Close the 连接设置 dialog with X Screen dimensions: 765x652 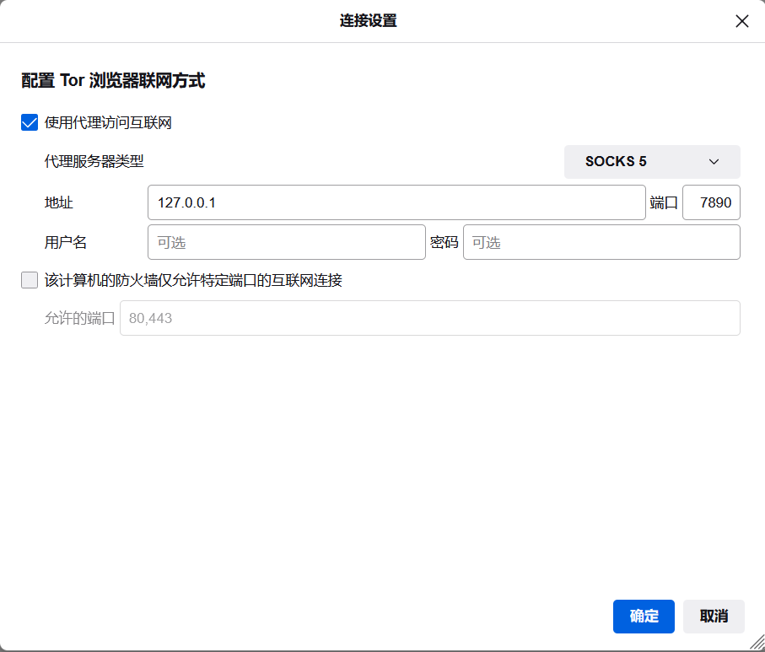(741, 21)
